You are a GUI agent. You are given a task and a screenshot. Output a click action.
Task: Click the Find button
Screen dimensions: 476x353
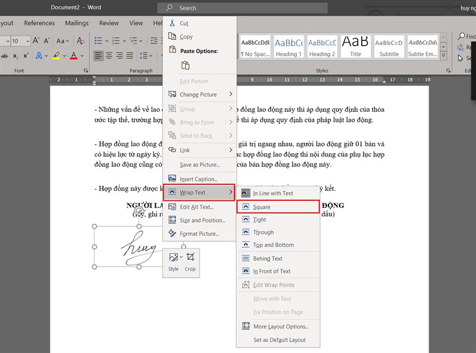point(467,36)
